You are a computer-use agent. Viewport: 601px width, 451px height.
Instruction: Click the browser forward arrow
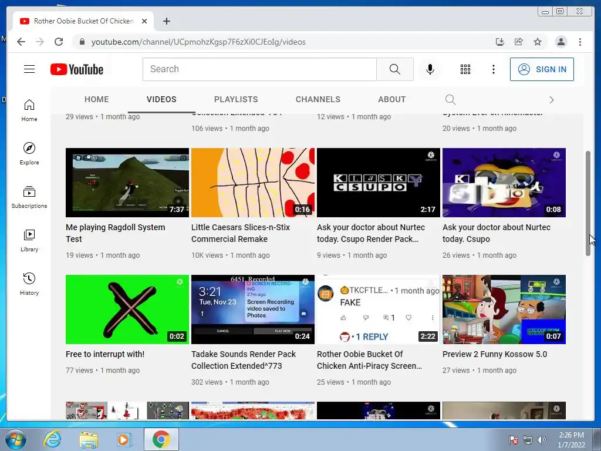click(x=40, y=42)
